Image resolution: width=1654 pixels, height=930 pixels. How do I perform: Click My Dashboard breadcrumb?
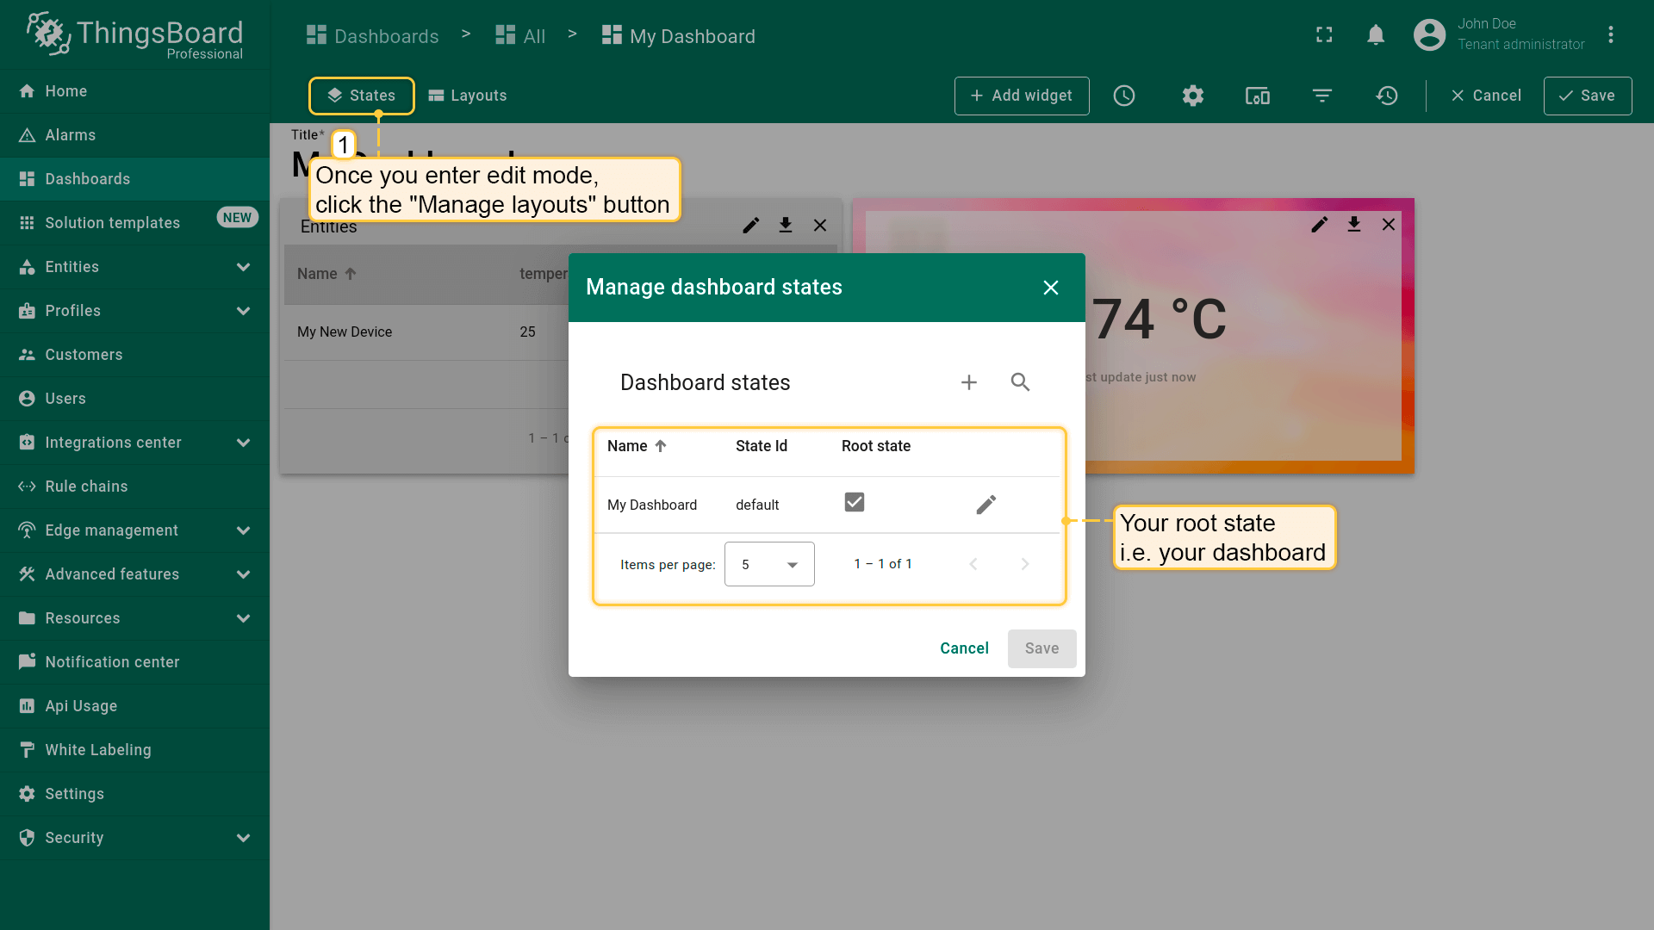pyautogui.click(x=679, y=36)
